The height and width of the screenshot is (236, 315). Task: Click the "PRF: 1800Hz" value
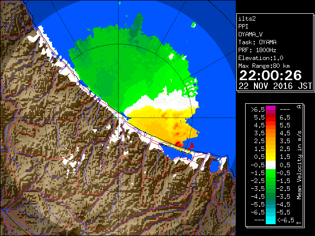point(257,50)
